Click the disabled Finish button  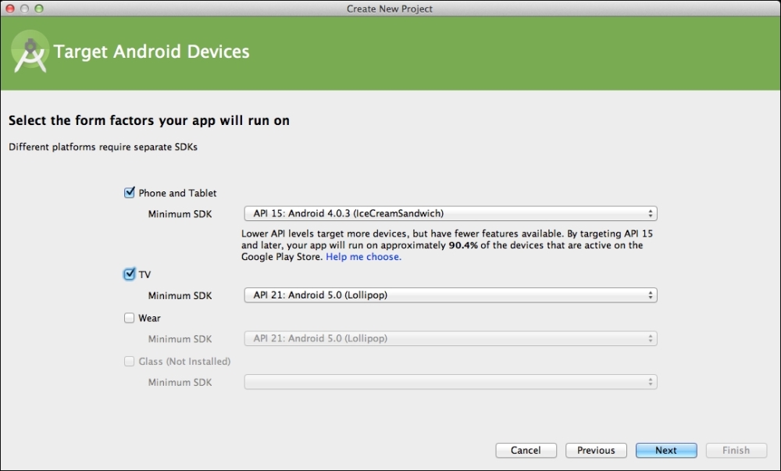click(736, 451)
